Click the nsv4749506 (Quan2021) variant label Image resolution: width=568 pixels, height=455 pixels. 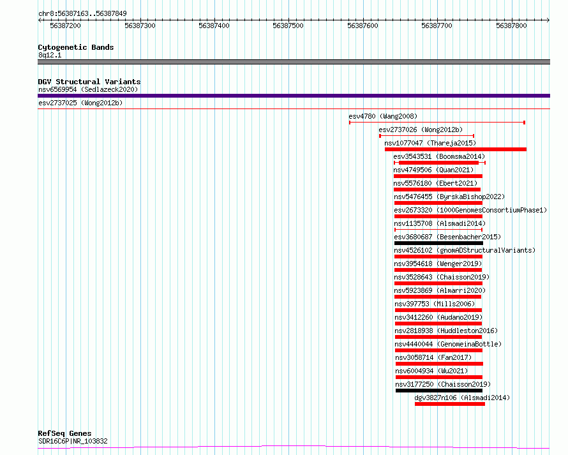click(433, 170)
